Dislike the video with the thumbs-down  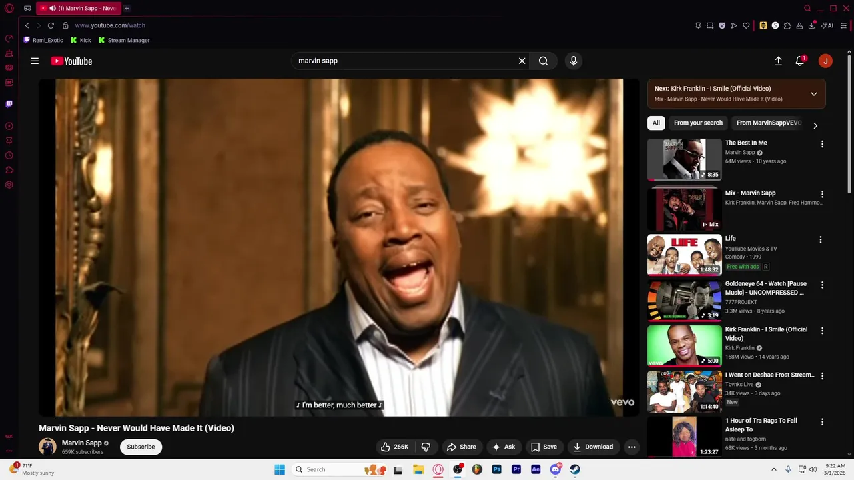point(426,447)
